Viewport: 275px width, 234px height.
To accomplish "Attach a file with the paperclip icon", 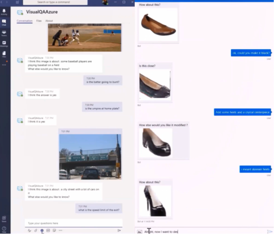I will [36, 230].
